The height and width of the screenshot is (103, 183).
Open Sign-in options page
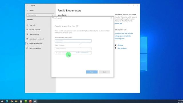[x=34, y=34]
